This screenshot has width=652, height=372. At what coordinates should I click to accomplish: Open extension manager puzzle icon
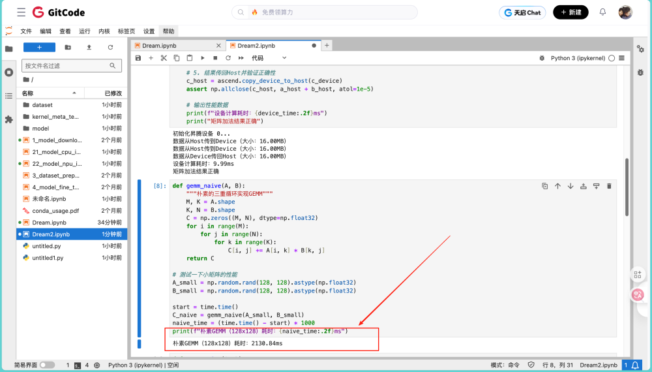pos(8,120)
